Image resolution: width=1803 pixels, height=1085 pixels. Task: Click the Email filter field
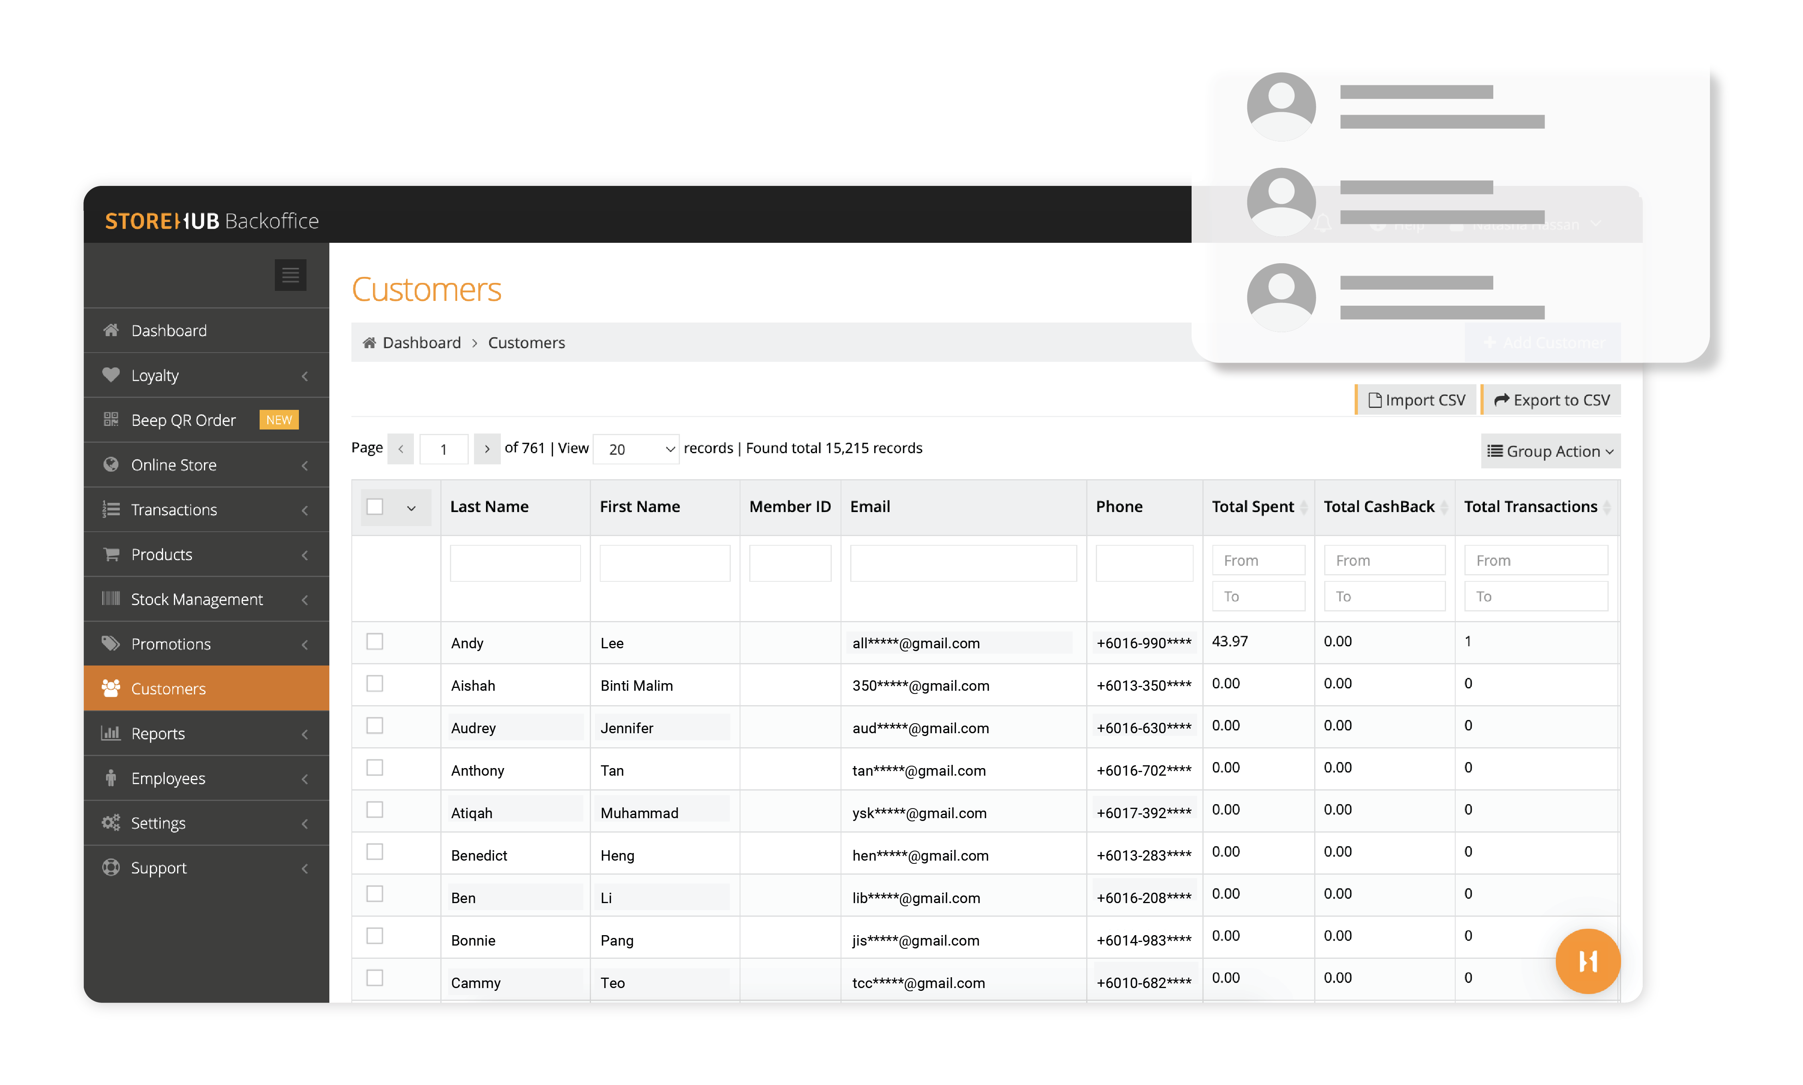click(x=963, y=562)
